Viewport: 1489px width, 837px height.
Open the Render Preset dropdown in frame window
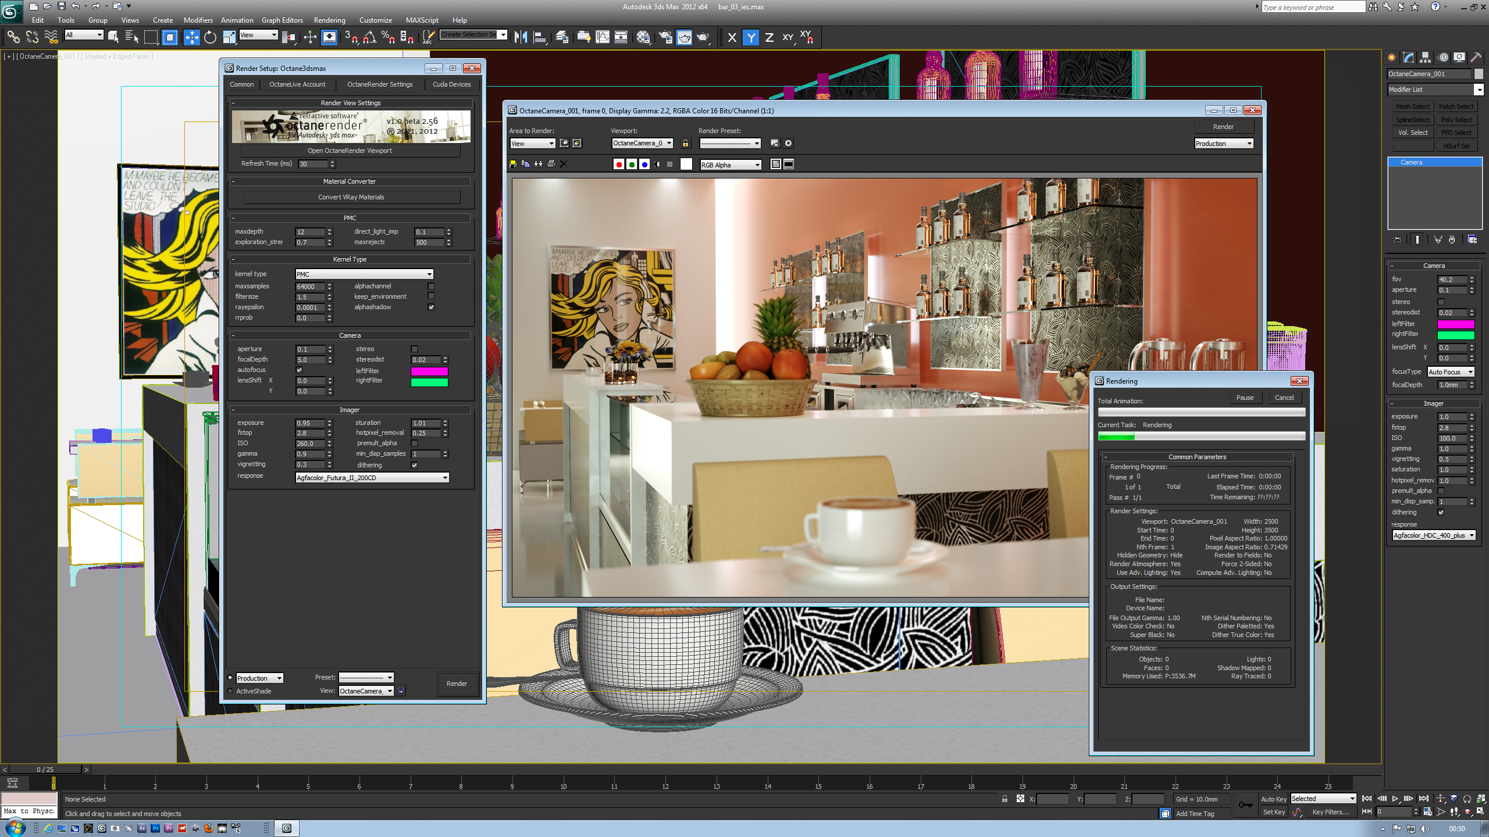click(x=730, y=143)
